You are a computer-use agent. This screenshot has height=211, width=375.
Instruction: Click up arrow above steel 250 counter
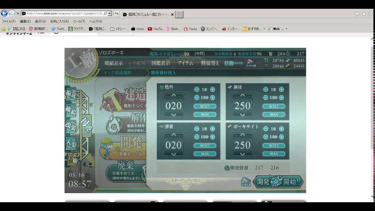242,95
